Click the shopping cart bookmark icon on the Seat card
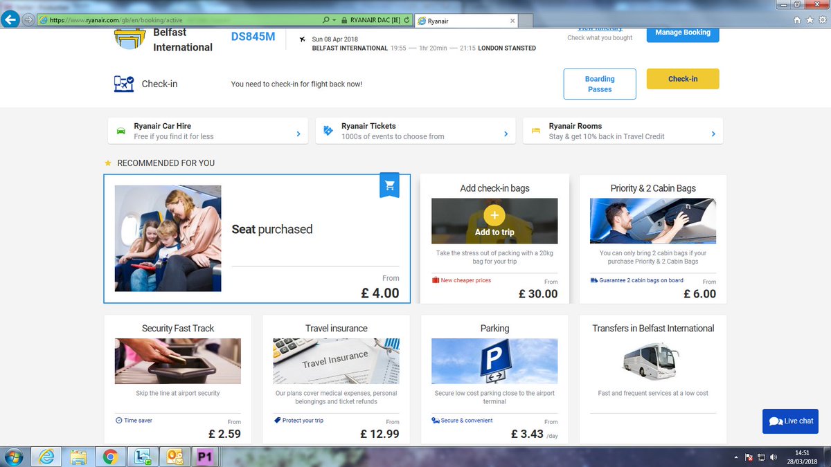Image resolution: width=831 pixels, height=467 pixels. click(390, 185)
